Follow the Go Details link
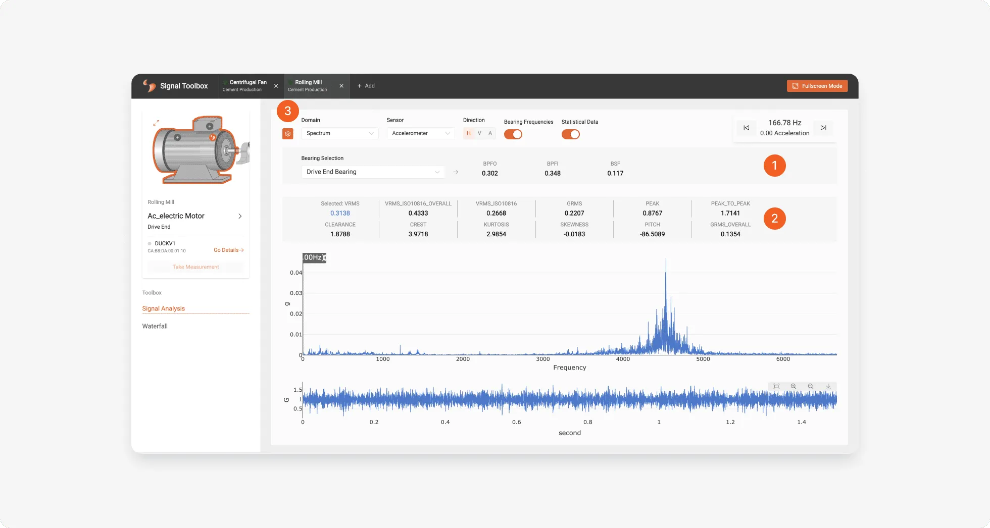Viewport: 990px width, 528px height. tap(229, 250)
